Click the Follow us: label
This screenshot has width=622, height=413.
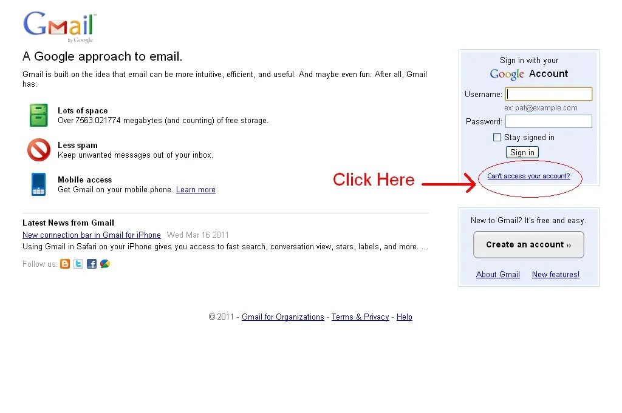click(x=40, y=264)
